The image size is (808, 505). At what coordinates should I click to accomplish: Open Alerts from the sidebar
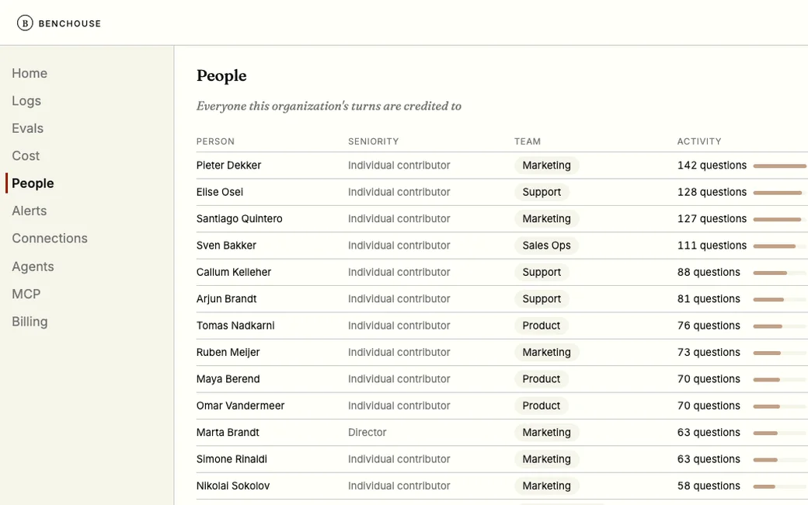[29, 211]
